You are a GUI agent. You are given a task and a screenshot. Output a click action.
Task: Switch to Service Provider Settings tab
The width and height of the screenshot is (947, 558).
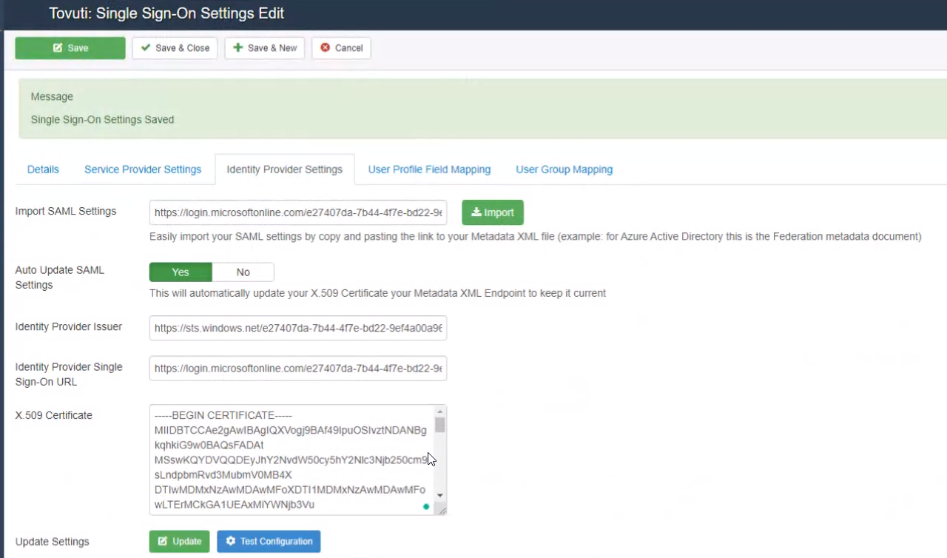point(143,169)
